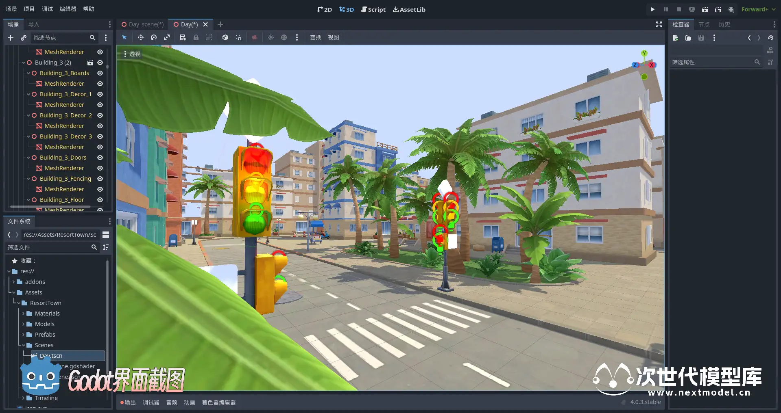The width and height of the screenshot is (781, 413).
Task: Switch to the Day_scene(*) tab
Action: (143, 24)
